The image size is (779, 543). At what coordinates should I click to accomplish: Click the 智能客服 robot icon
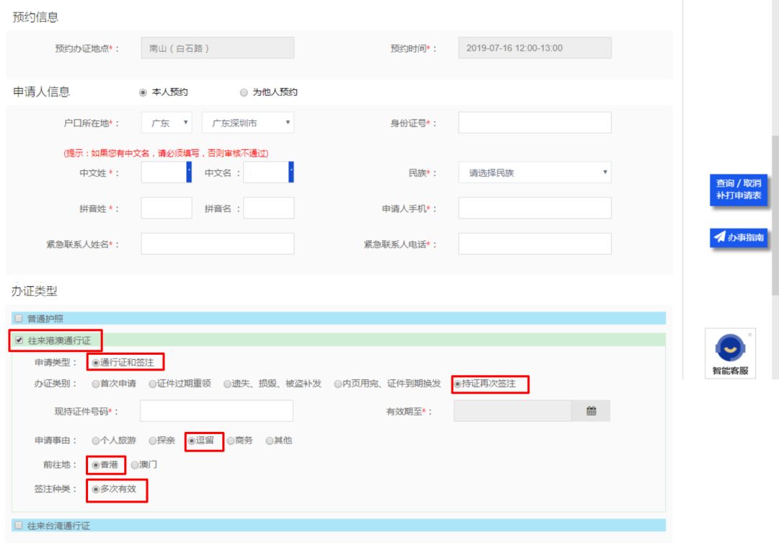click(730, 348)
